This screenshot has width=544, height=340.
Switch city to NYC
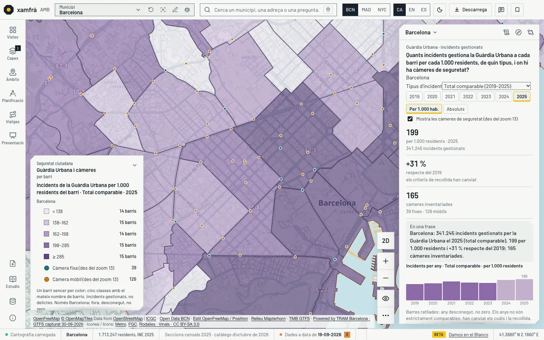[x=382, y=10]
